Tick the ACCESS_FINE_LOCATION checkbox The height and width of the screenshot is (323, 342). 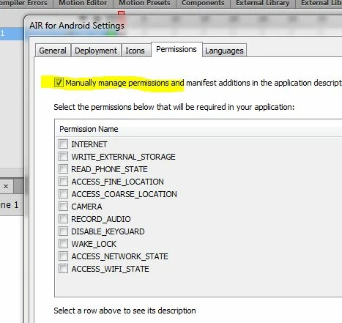click(63, 182)
